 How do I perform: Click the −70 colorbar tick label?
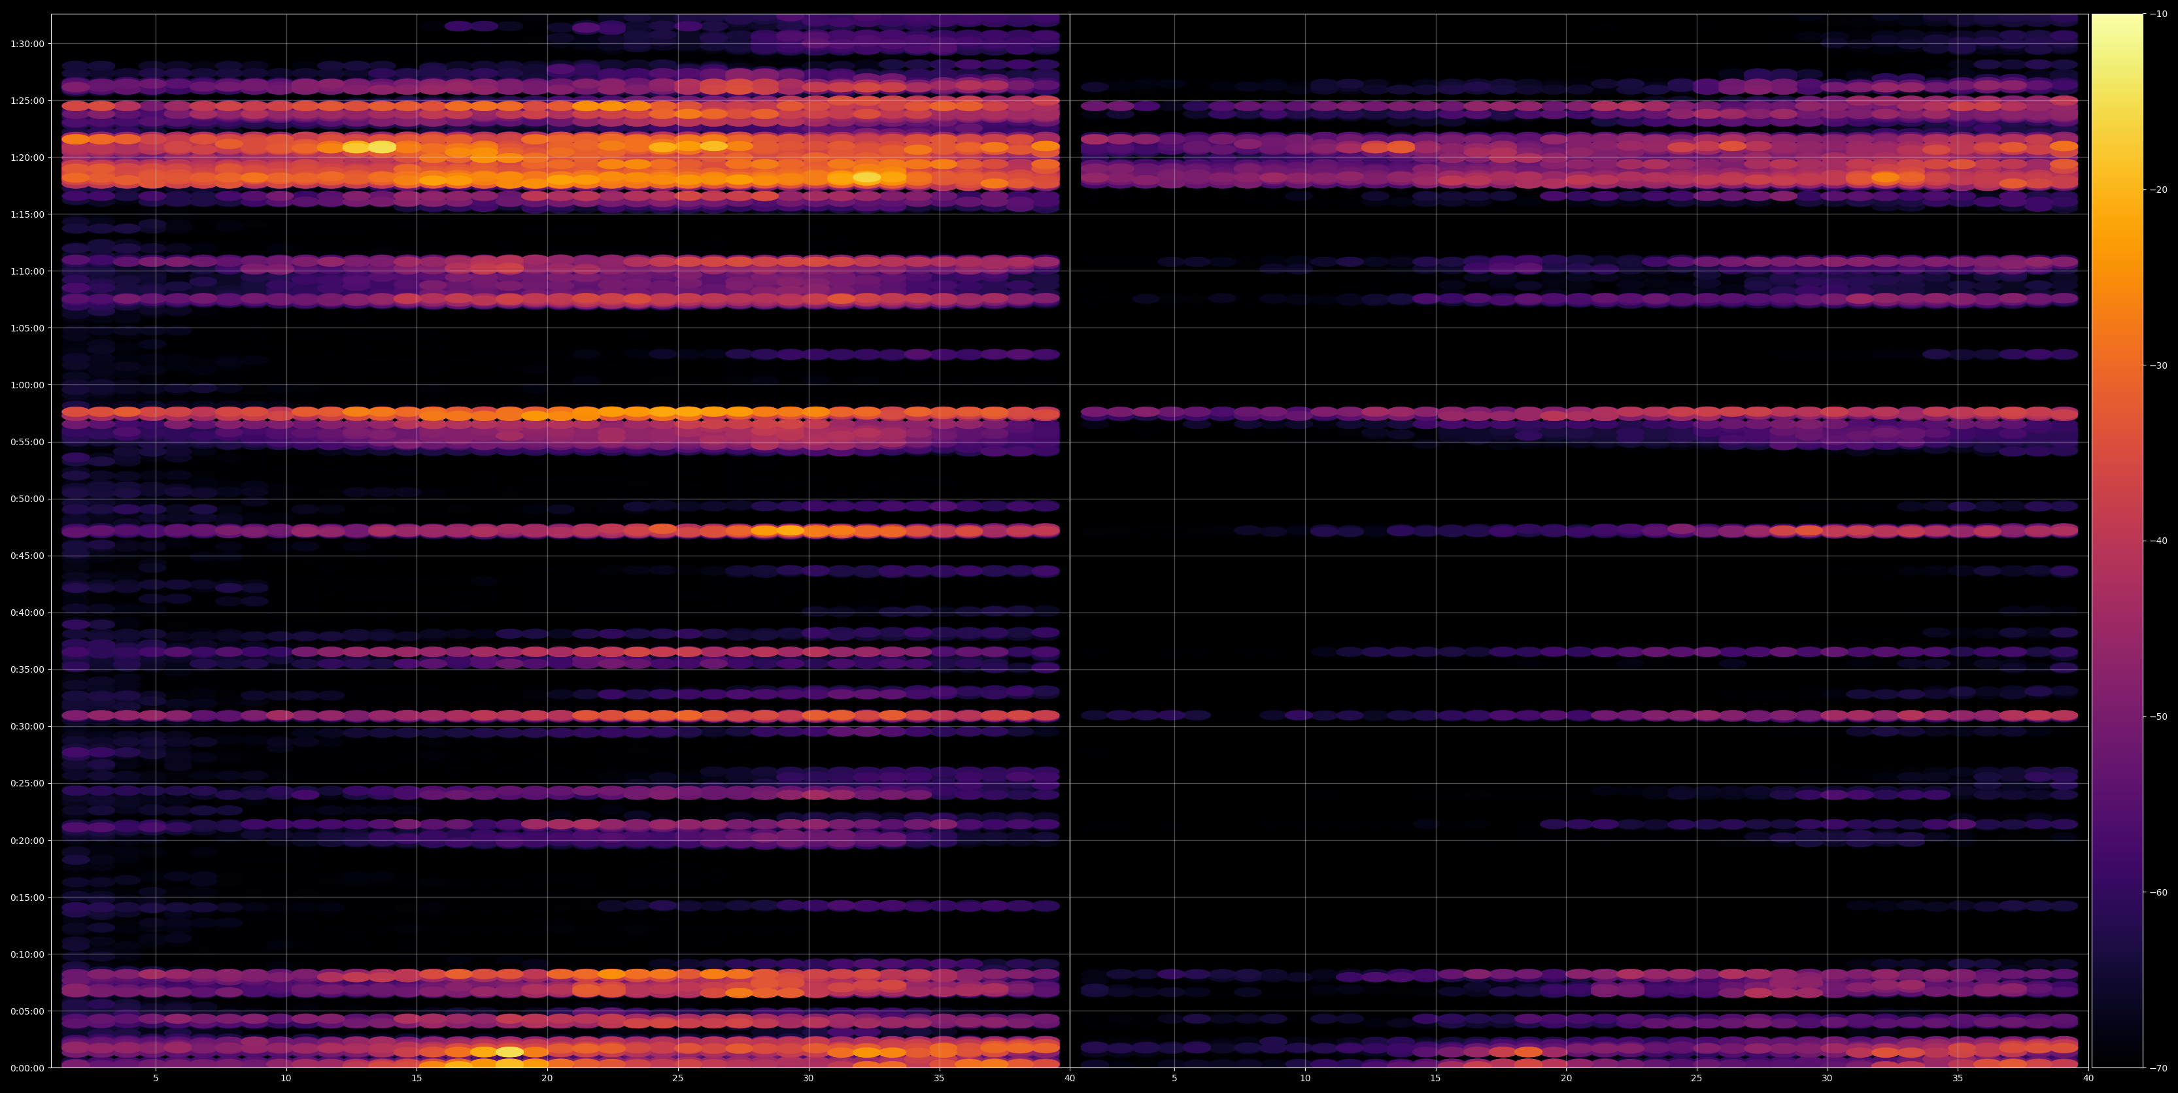coord(2158,1068)
